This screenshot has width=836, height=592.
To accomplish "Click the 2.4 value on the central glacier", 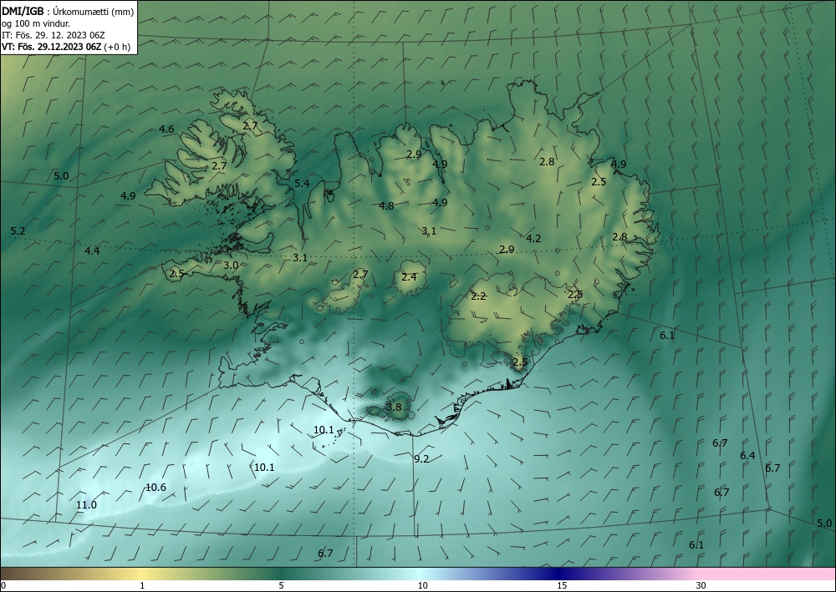I will point(409,277).
